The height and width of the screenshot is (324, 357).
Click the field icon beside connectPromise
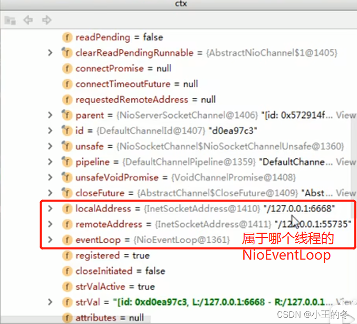click(x=67, y=69)
